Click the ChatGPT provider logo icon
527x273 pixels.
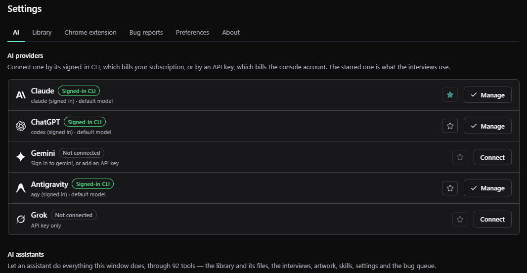click(21, 126)
